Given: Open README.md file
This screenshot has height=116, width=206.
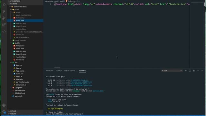Looking at the screenshot, I should [x=20, y=93].
